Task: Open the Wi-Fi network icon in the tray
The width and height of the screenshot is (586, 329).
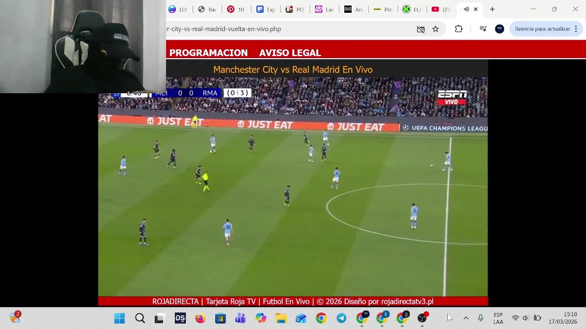Action: 515,318
